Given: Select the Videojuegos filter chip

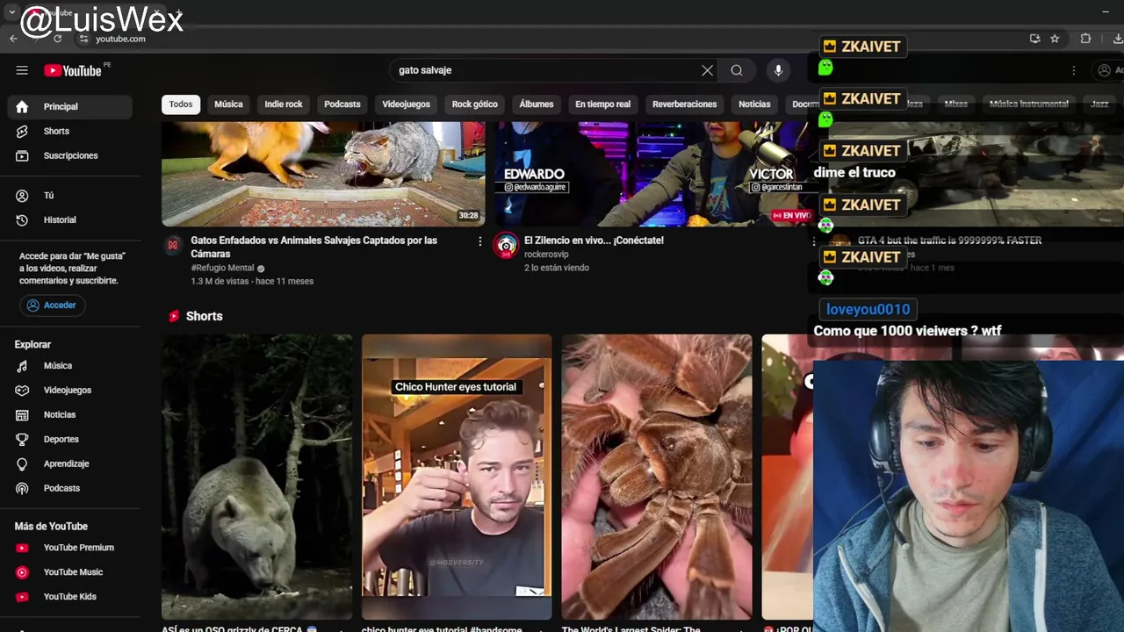Looking at the screenshot, I should point(406,104).
